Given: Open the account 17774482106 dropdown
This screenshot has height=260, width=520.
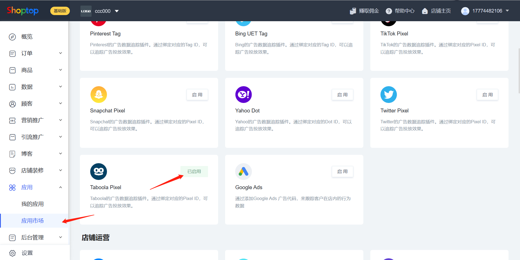Looking at the screenshot, I should 507,11.
